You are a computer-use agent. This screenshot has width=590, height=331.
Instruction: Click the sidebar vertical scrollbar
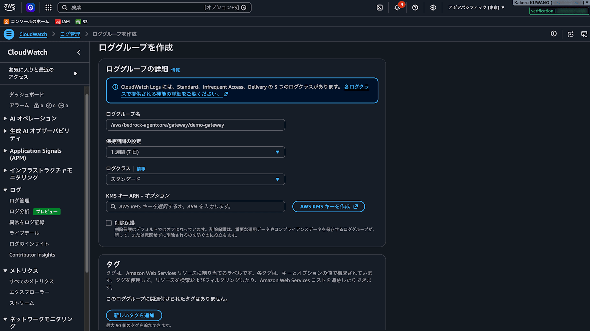tap(87, 183)
